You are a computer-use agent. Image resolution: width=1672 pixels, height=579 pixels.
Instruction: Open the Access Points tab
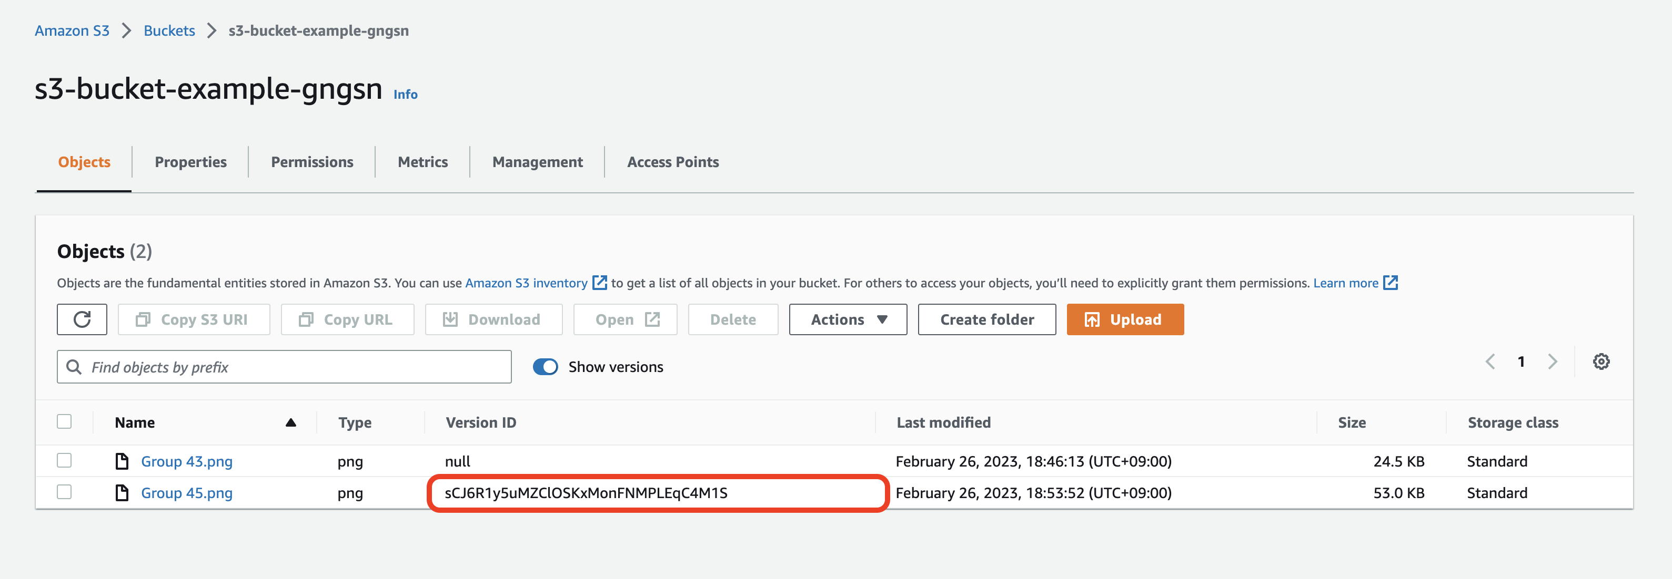click(673, 162)
